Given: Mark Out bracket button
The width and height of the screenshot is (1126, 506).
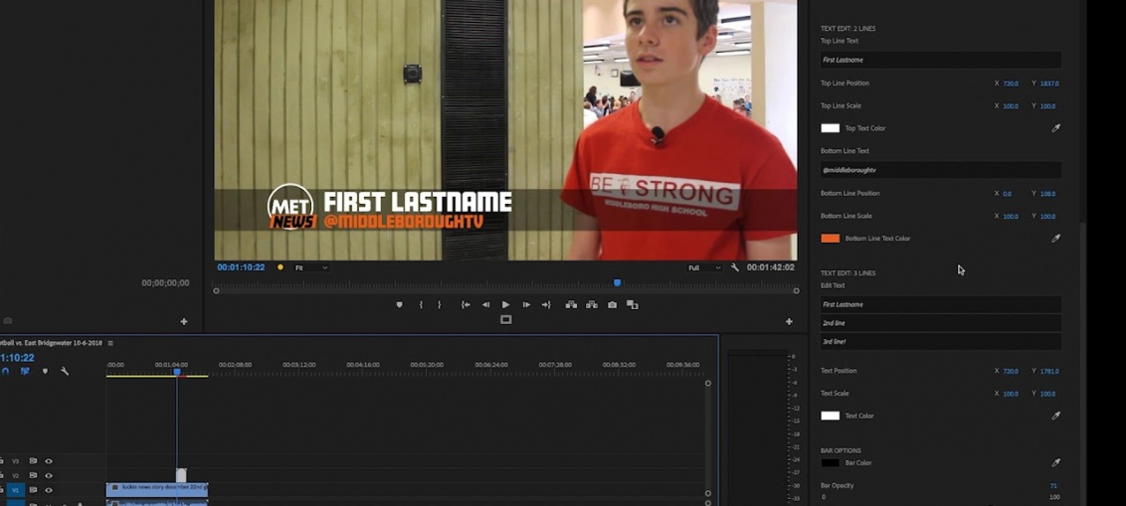Looking at the screenshot, I should tap(440, 305).
